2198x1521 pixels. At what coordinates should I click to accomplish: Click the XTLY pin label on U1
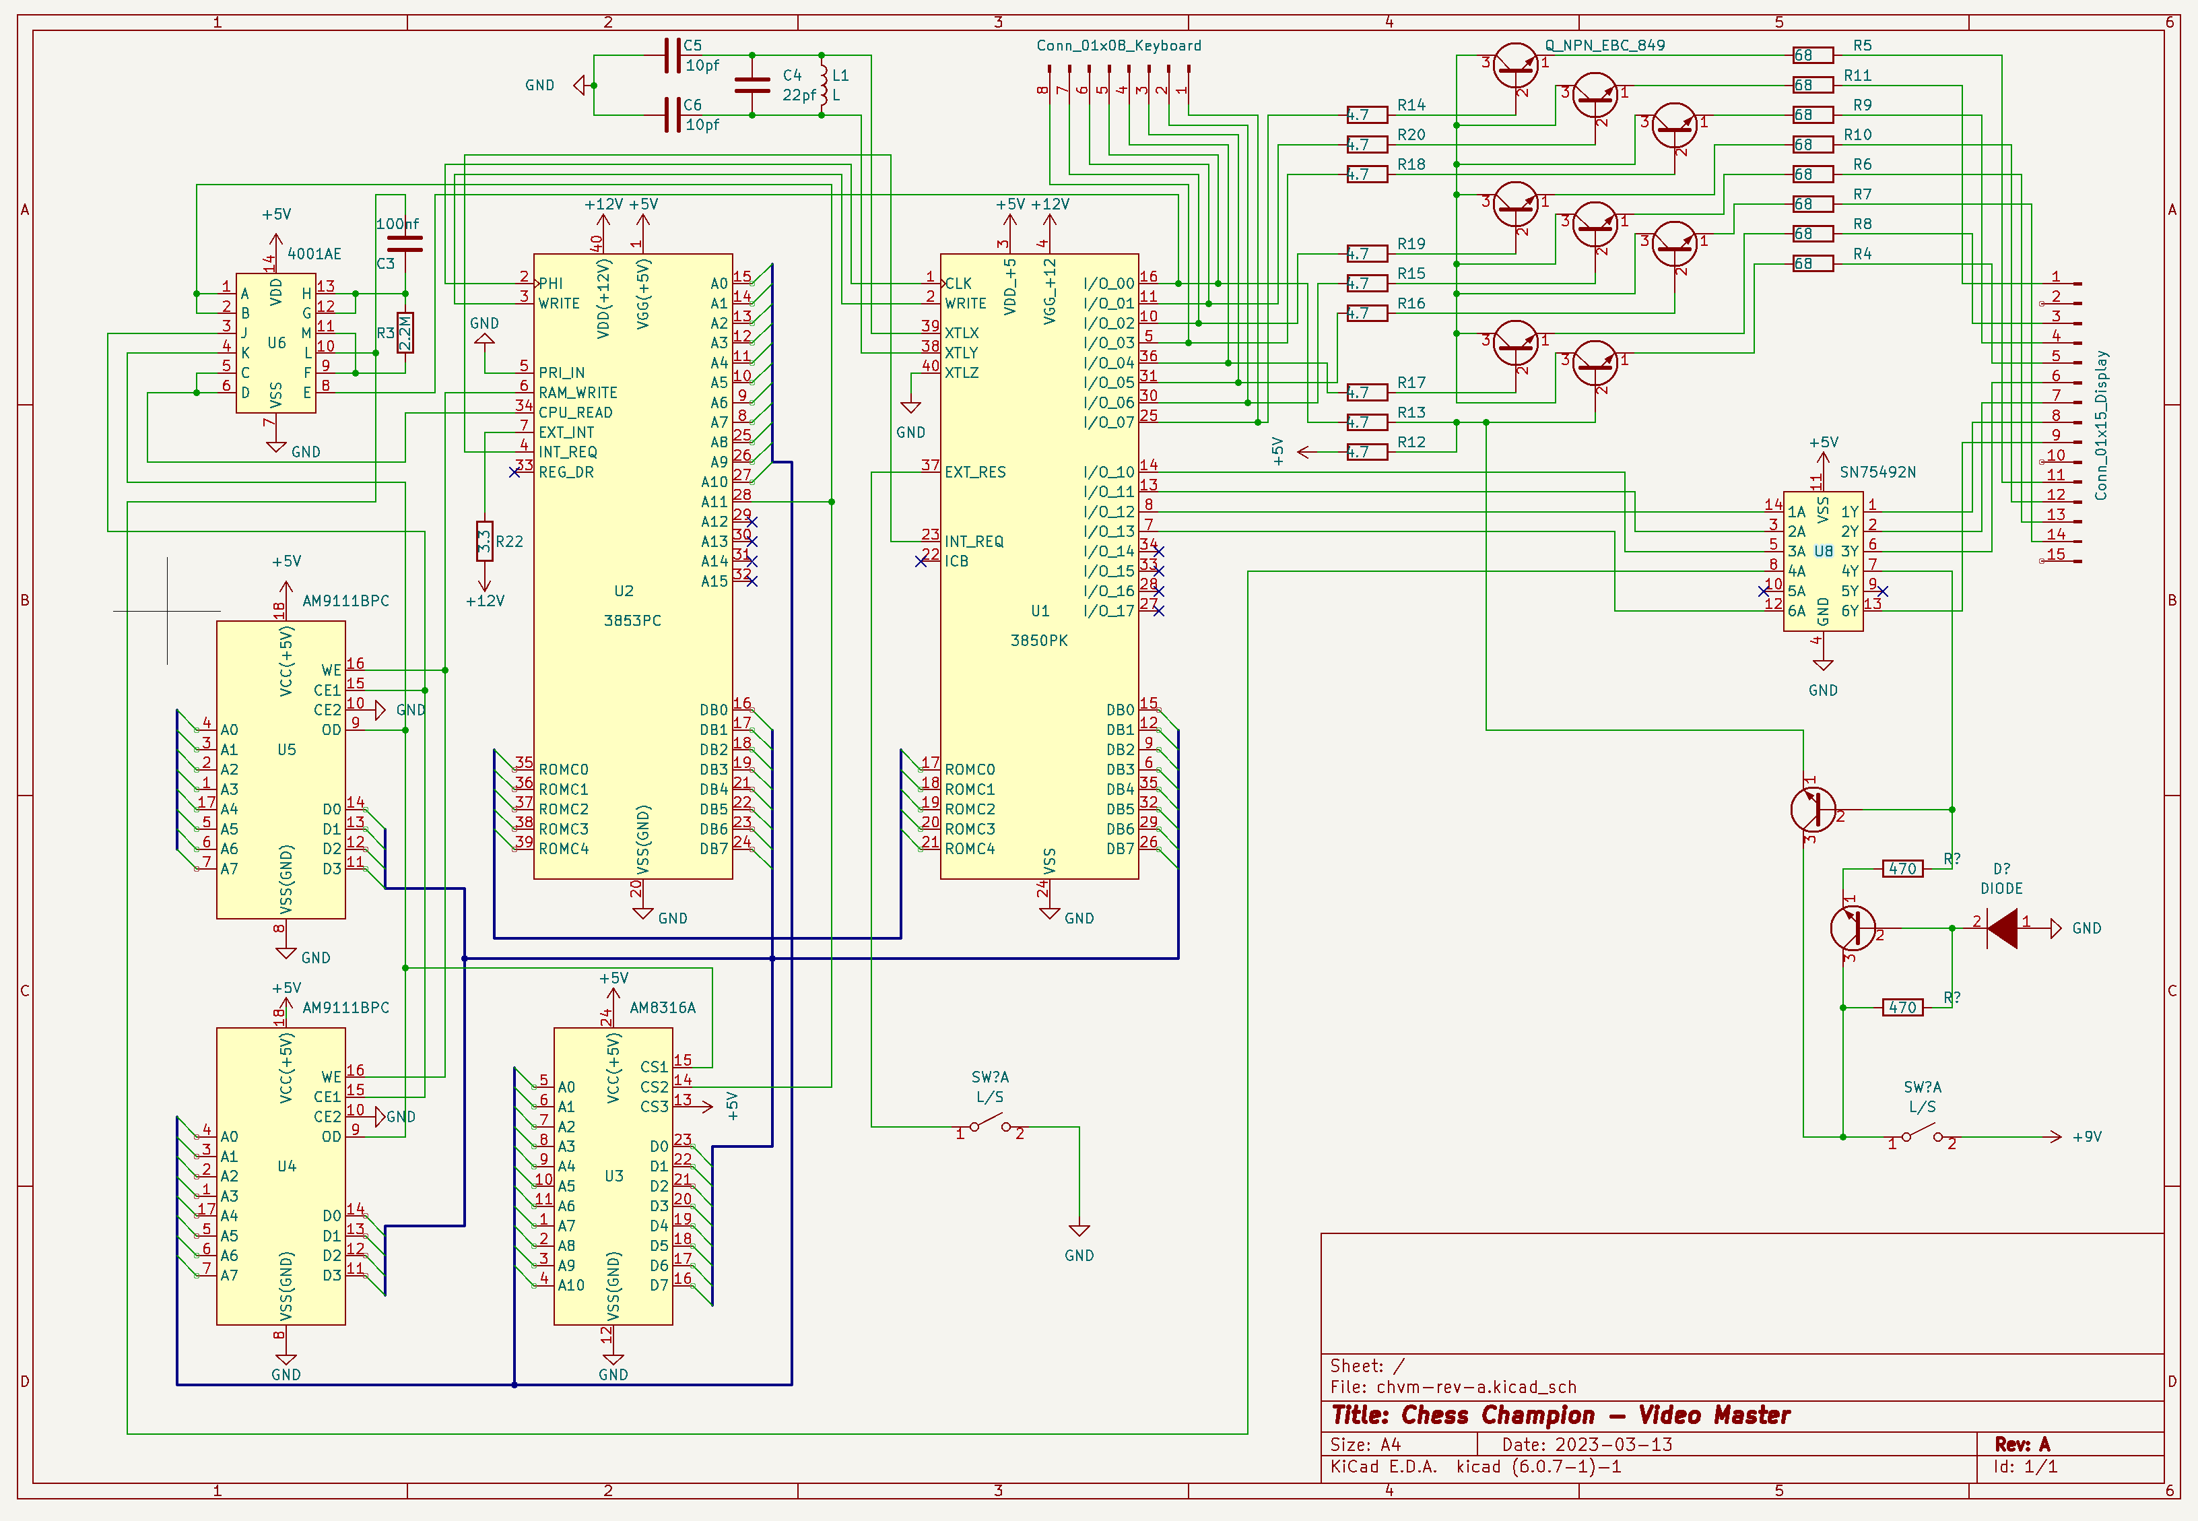click(962, 352)
